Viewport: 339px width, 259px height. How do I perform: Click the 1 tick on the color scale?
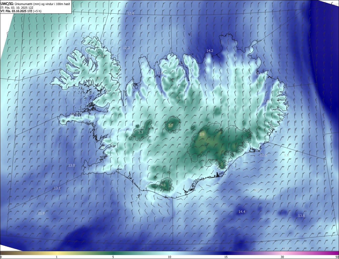pyautogui.click(x=57, y=257)
